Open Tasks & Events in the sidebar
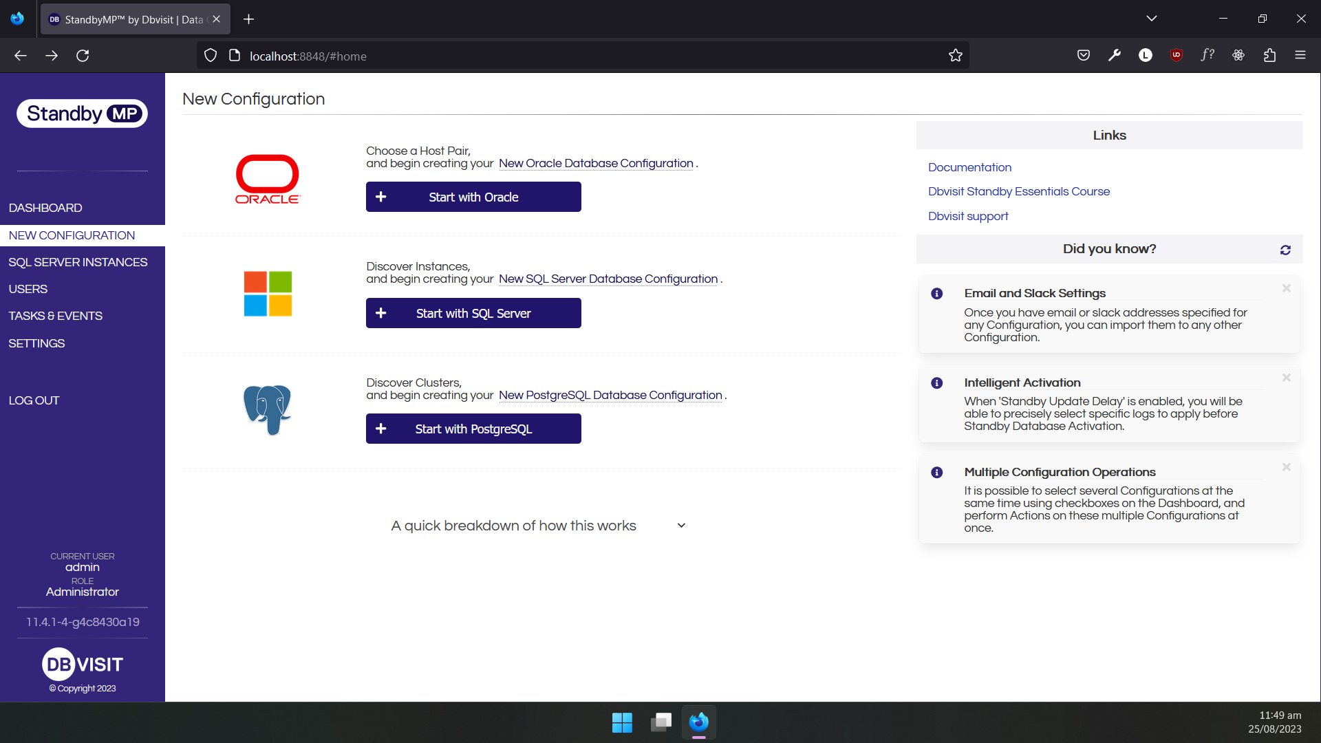Viewport: 1321px width, 743px height. [55, 316]
